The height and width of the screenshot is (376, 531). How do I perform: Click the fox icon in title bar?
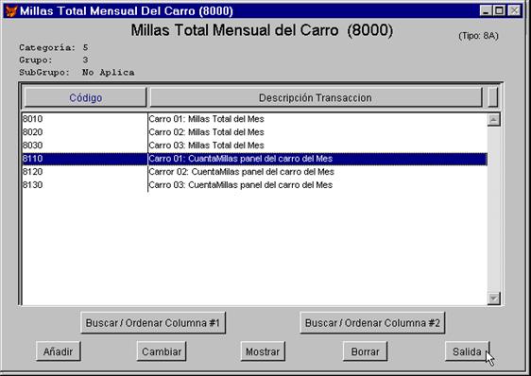click(11, 11)
